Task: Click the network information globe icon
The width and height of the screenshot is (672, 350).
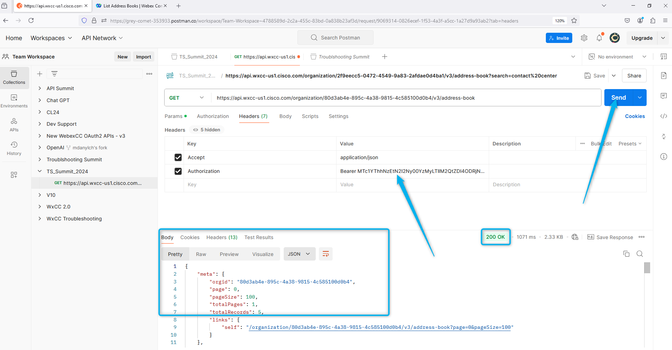Action: click(575, 237)
